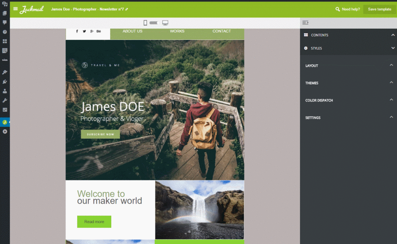Open the Comments speech bubble icon
The width and height of the screenshot is (397, 244).
coord(5,22)
